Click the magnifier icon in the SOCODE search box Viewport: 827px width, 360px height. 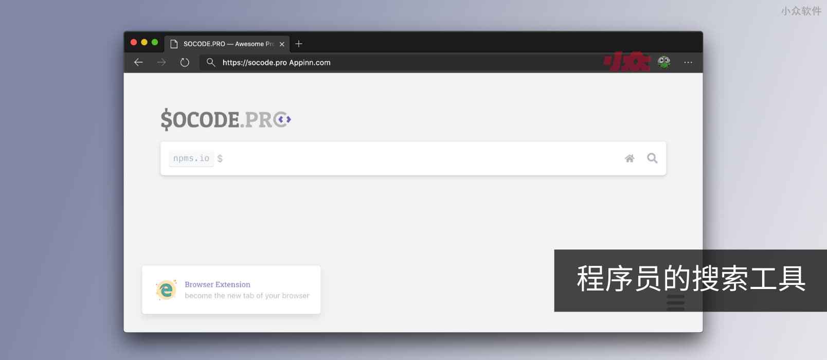(652, 158)
